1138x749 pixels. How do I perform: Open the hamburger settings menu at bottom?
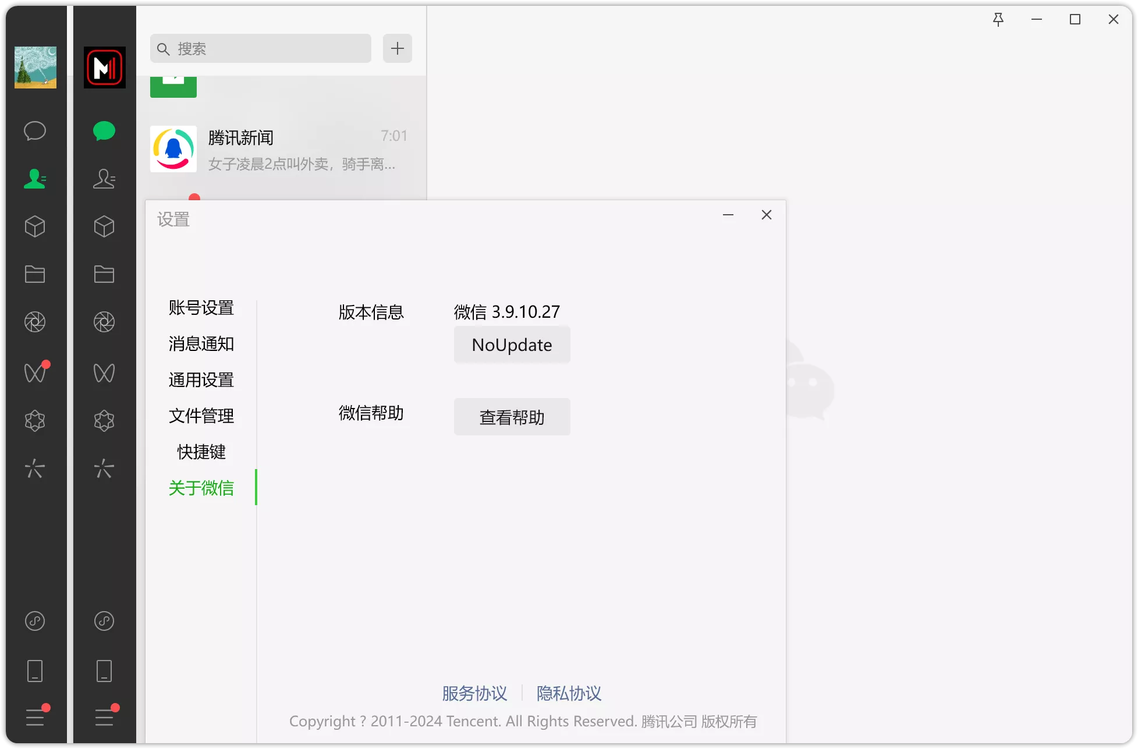coord(35,717)
